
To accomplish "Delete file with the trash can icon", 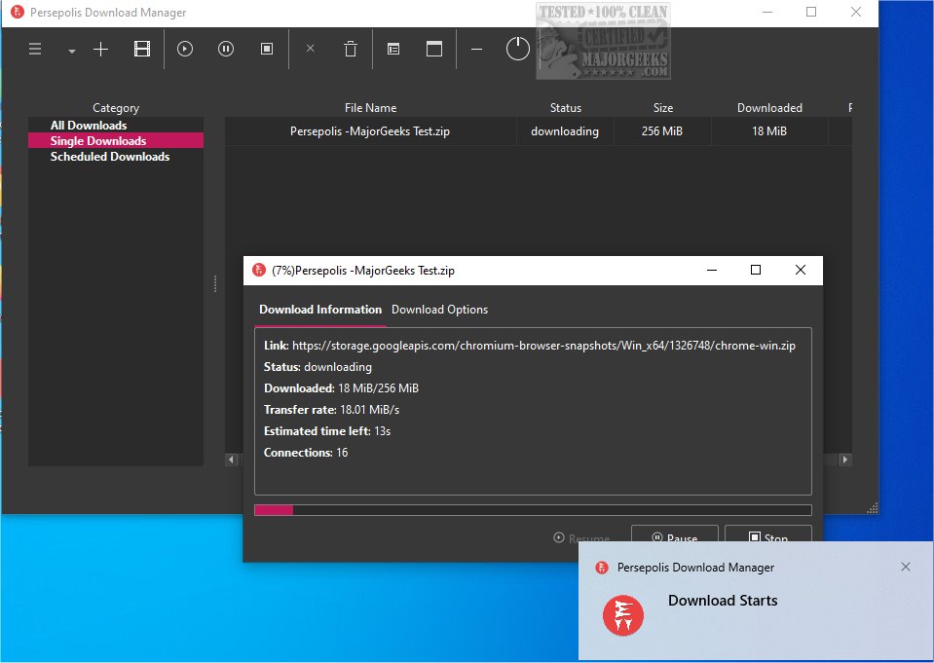I will [351, 49].
